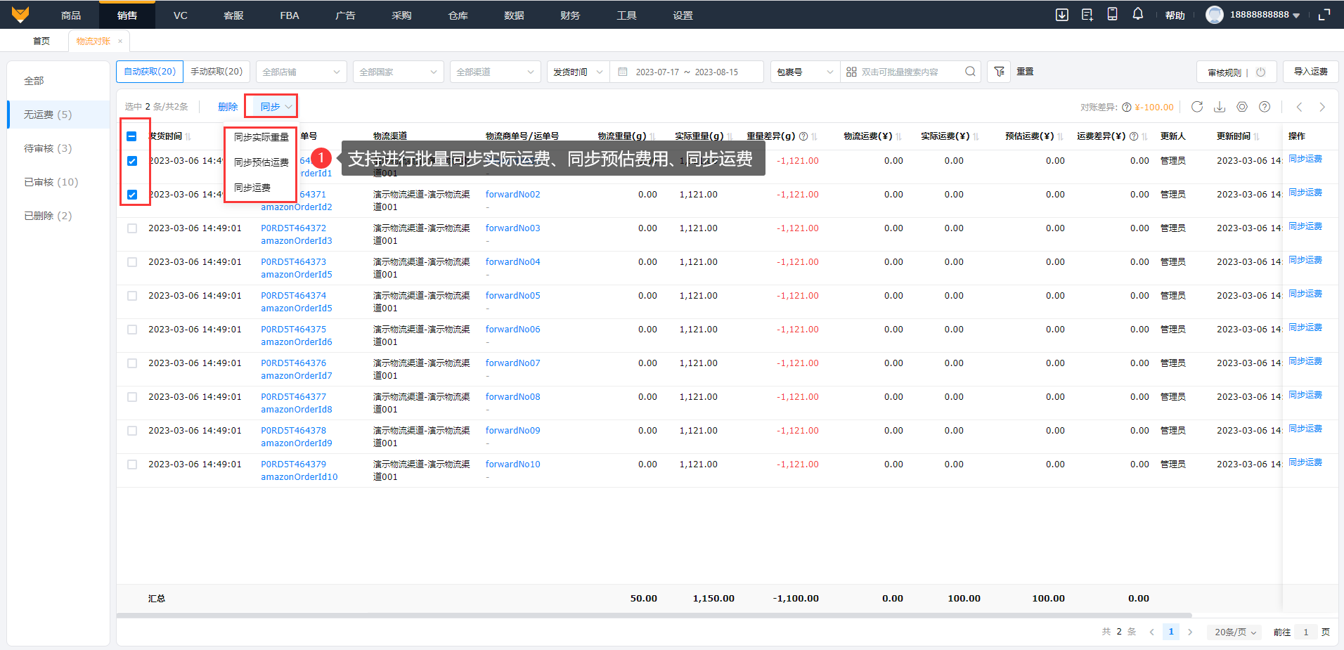
Task: Open the forwardNo05 tracking link
Action: pos(512,296)
